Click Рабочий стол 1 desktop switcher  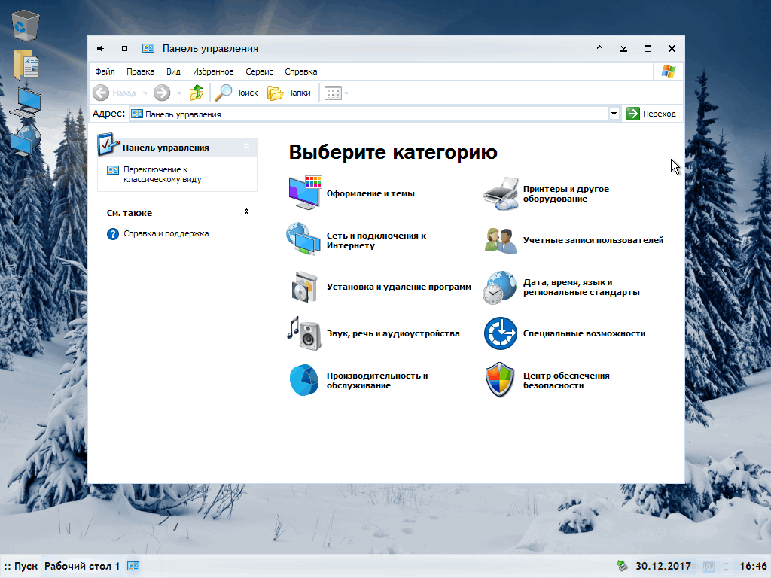pos(82,566)
